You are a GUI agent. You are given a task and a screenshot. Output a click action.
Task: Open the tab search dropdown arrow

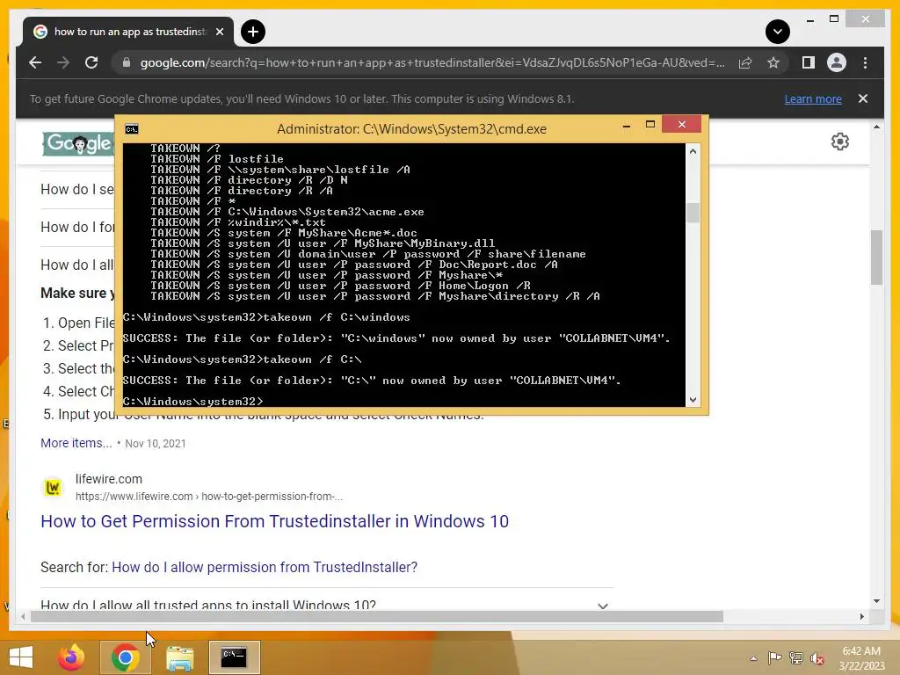pyautogui.click(x=777, y=32)
